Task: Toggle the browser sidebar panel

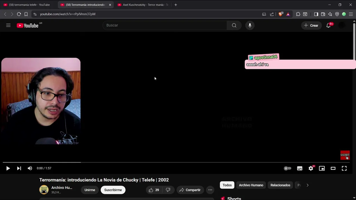Action: (316, 14)
